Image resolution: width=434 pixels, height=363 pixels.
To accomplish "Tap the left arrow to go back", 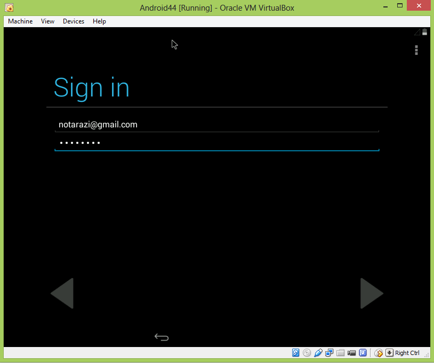I will (62, 293).
